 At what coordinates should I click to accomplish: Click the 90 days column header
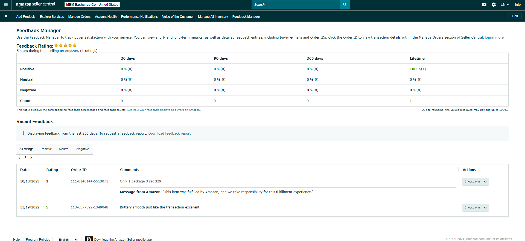click(221, 59)
